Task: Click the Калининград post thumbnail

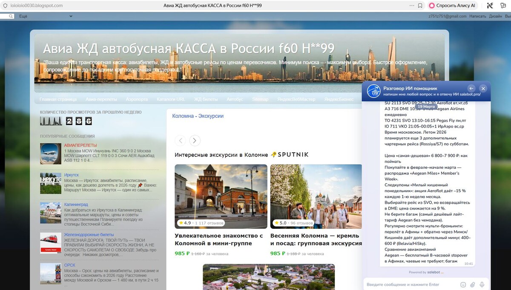Action: click(x=51, y=213)
